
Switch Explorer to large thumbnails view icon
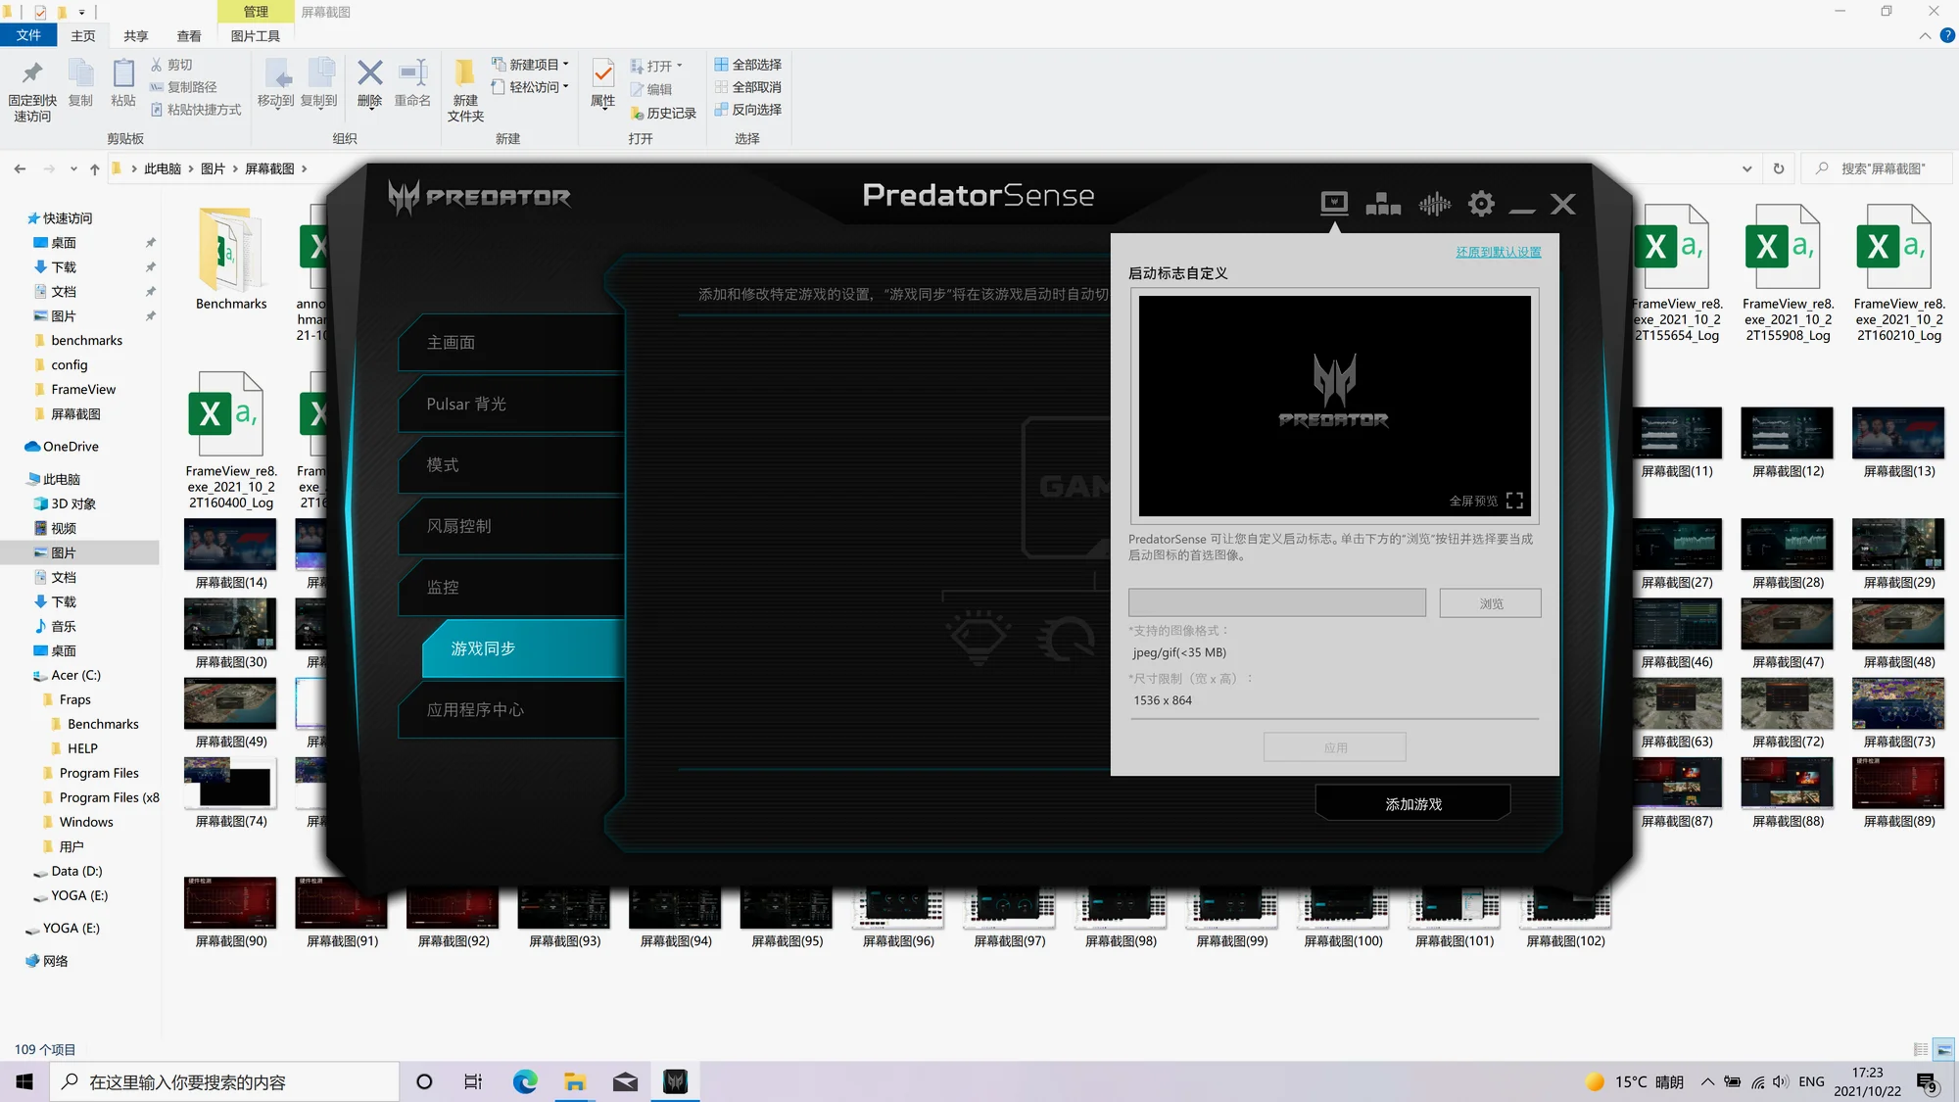1943,1049
